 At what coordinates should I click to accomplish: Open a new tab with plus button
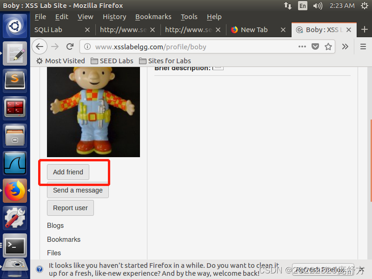365,30
